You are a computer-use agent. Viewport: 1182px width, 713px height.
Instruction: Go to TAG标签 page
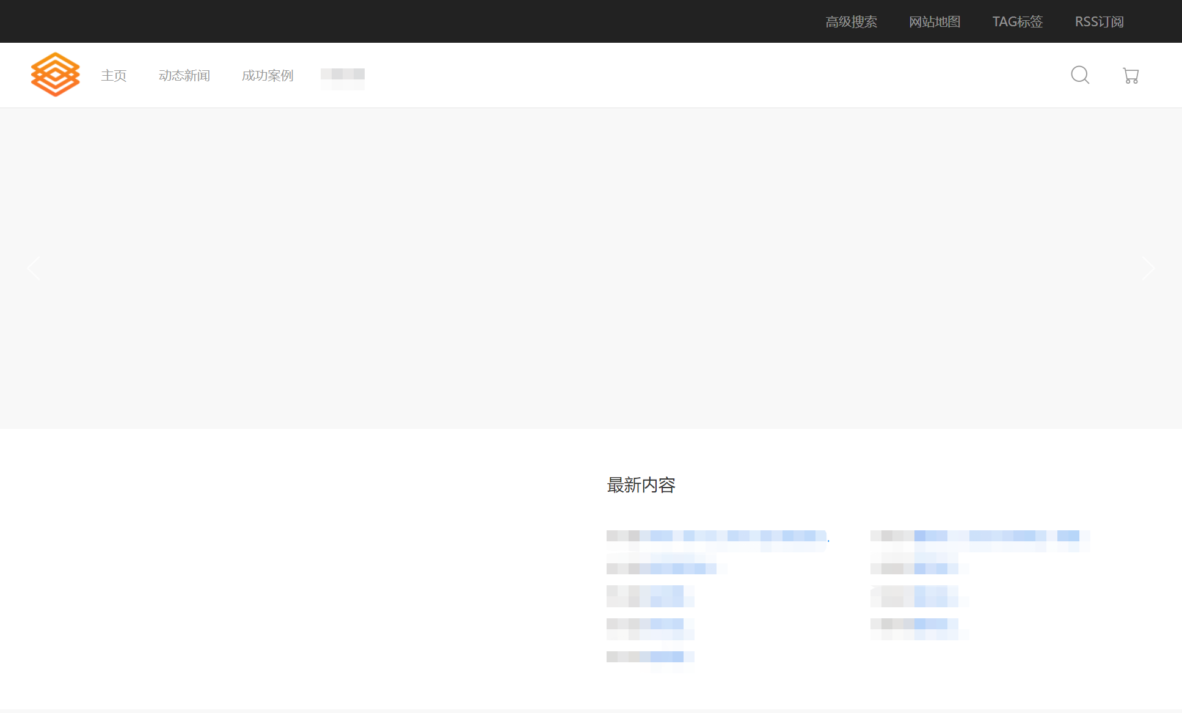coord(1017,22)
